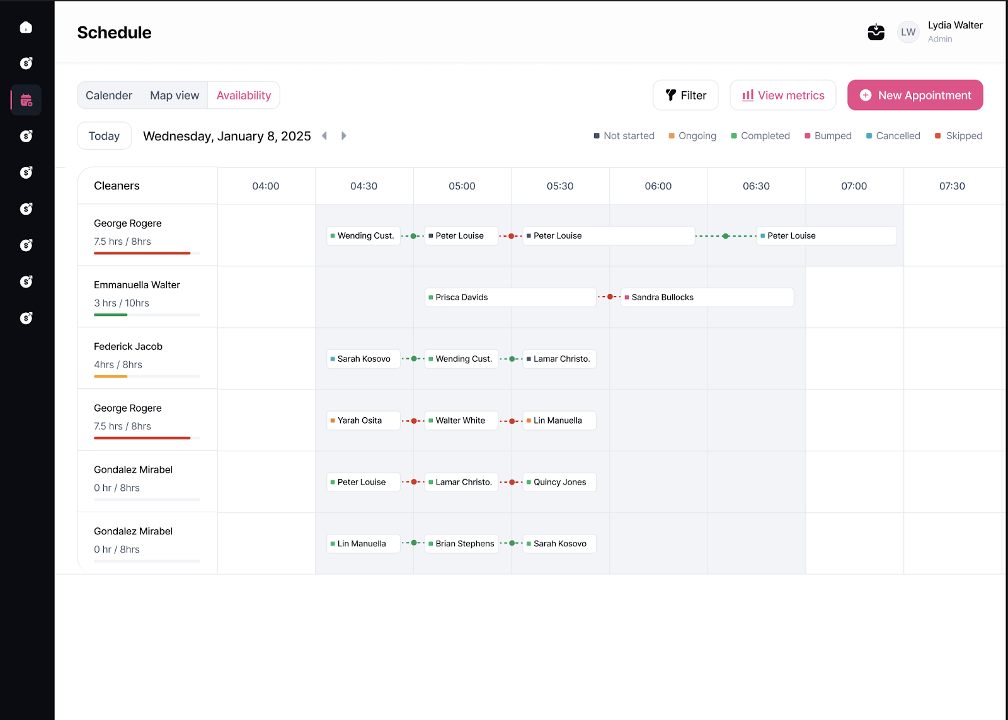Viewport: 1008px width, 720px height.
Task: Select the 04:00 time column header
Action: click(266, 186)
